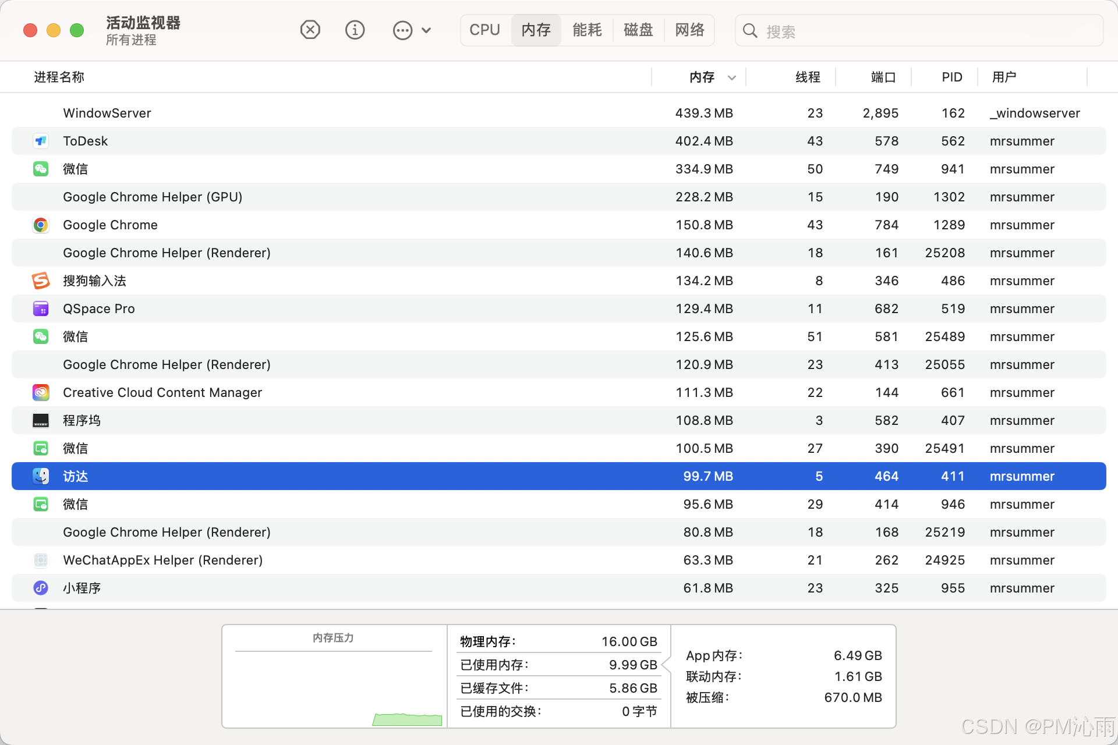1118x745 pixels.
Task: Expand the chevron beside the ellipsis button
Action: (426, 30)
